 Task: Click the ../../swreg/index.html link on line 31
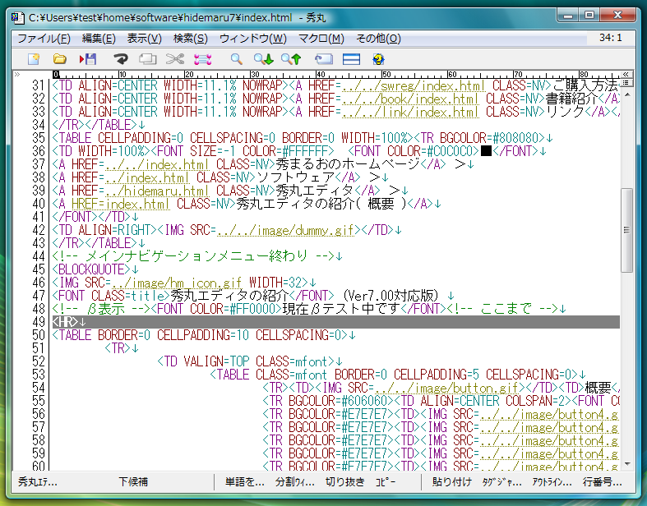click(414, 85)
